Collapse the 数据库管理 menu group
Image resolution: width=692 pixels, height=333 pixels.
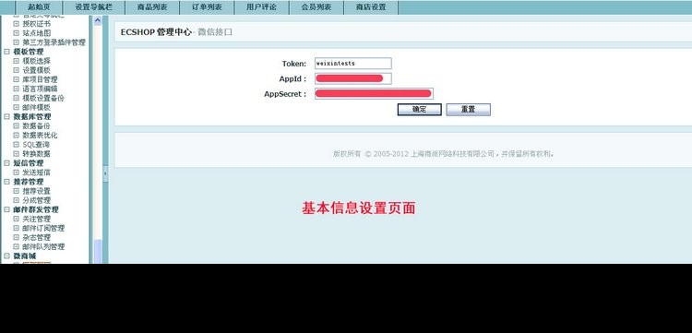(x=6, y=117)
